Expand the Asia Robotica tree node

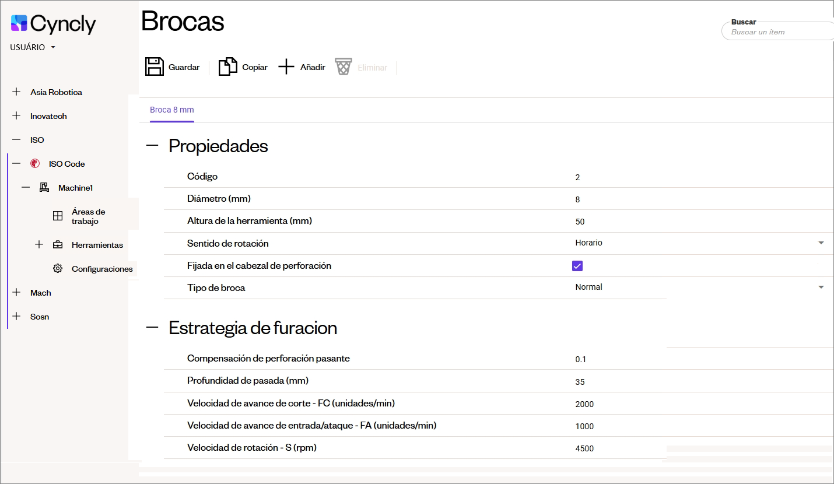[16, 92]
